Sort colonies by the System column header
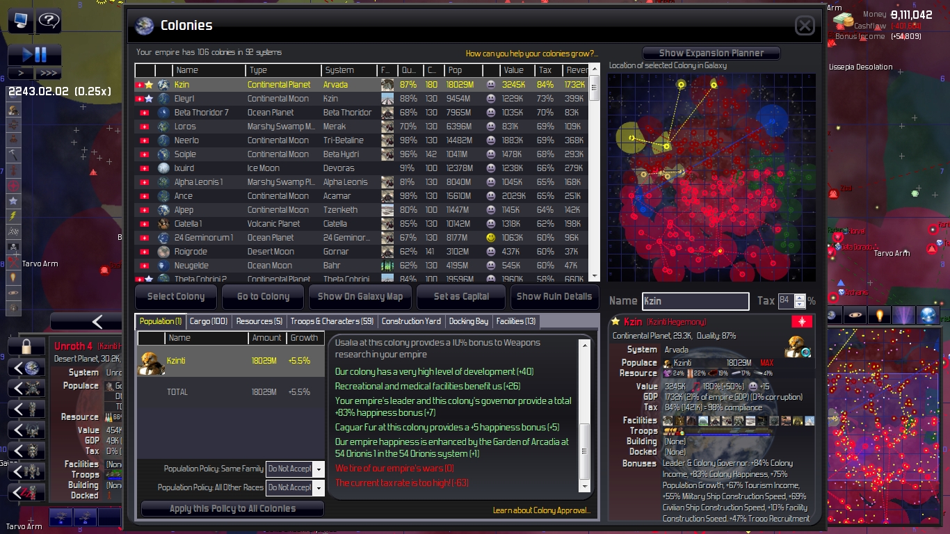 coord(350,70)
